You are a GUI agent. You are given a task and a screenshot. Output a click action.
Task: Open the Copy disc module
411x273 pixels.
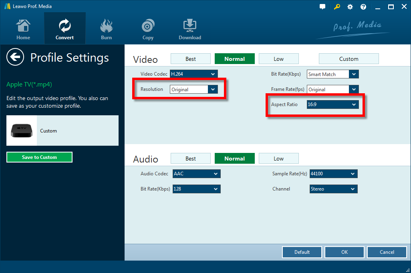click(x=148, y=29)
